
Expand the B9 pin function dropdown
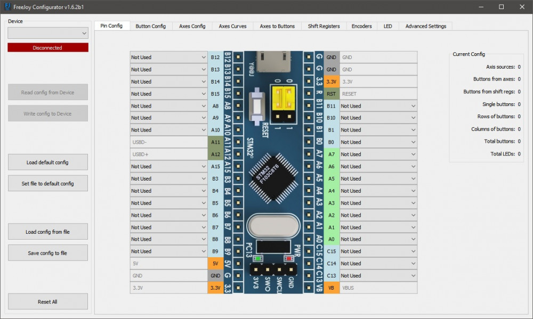(x=168, y=251)
